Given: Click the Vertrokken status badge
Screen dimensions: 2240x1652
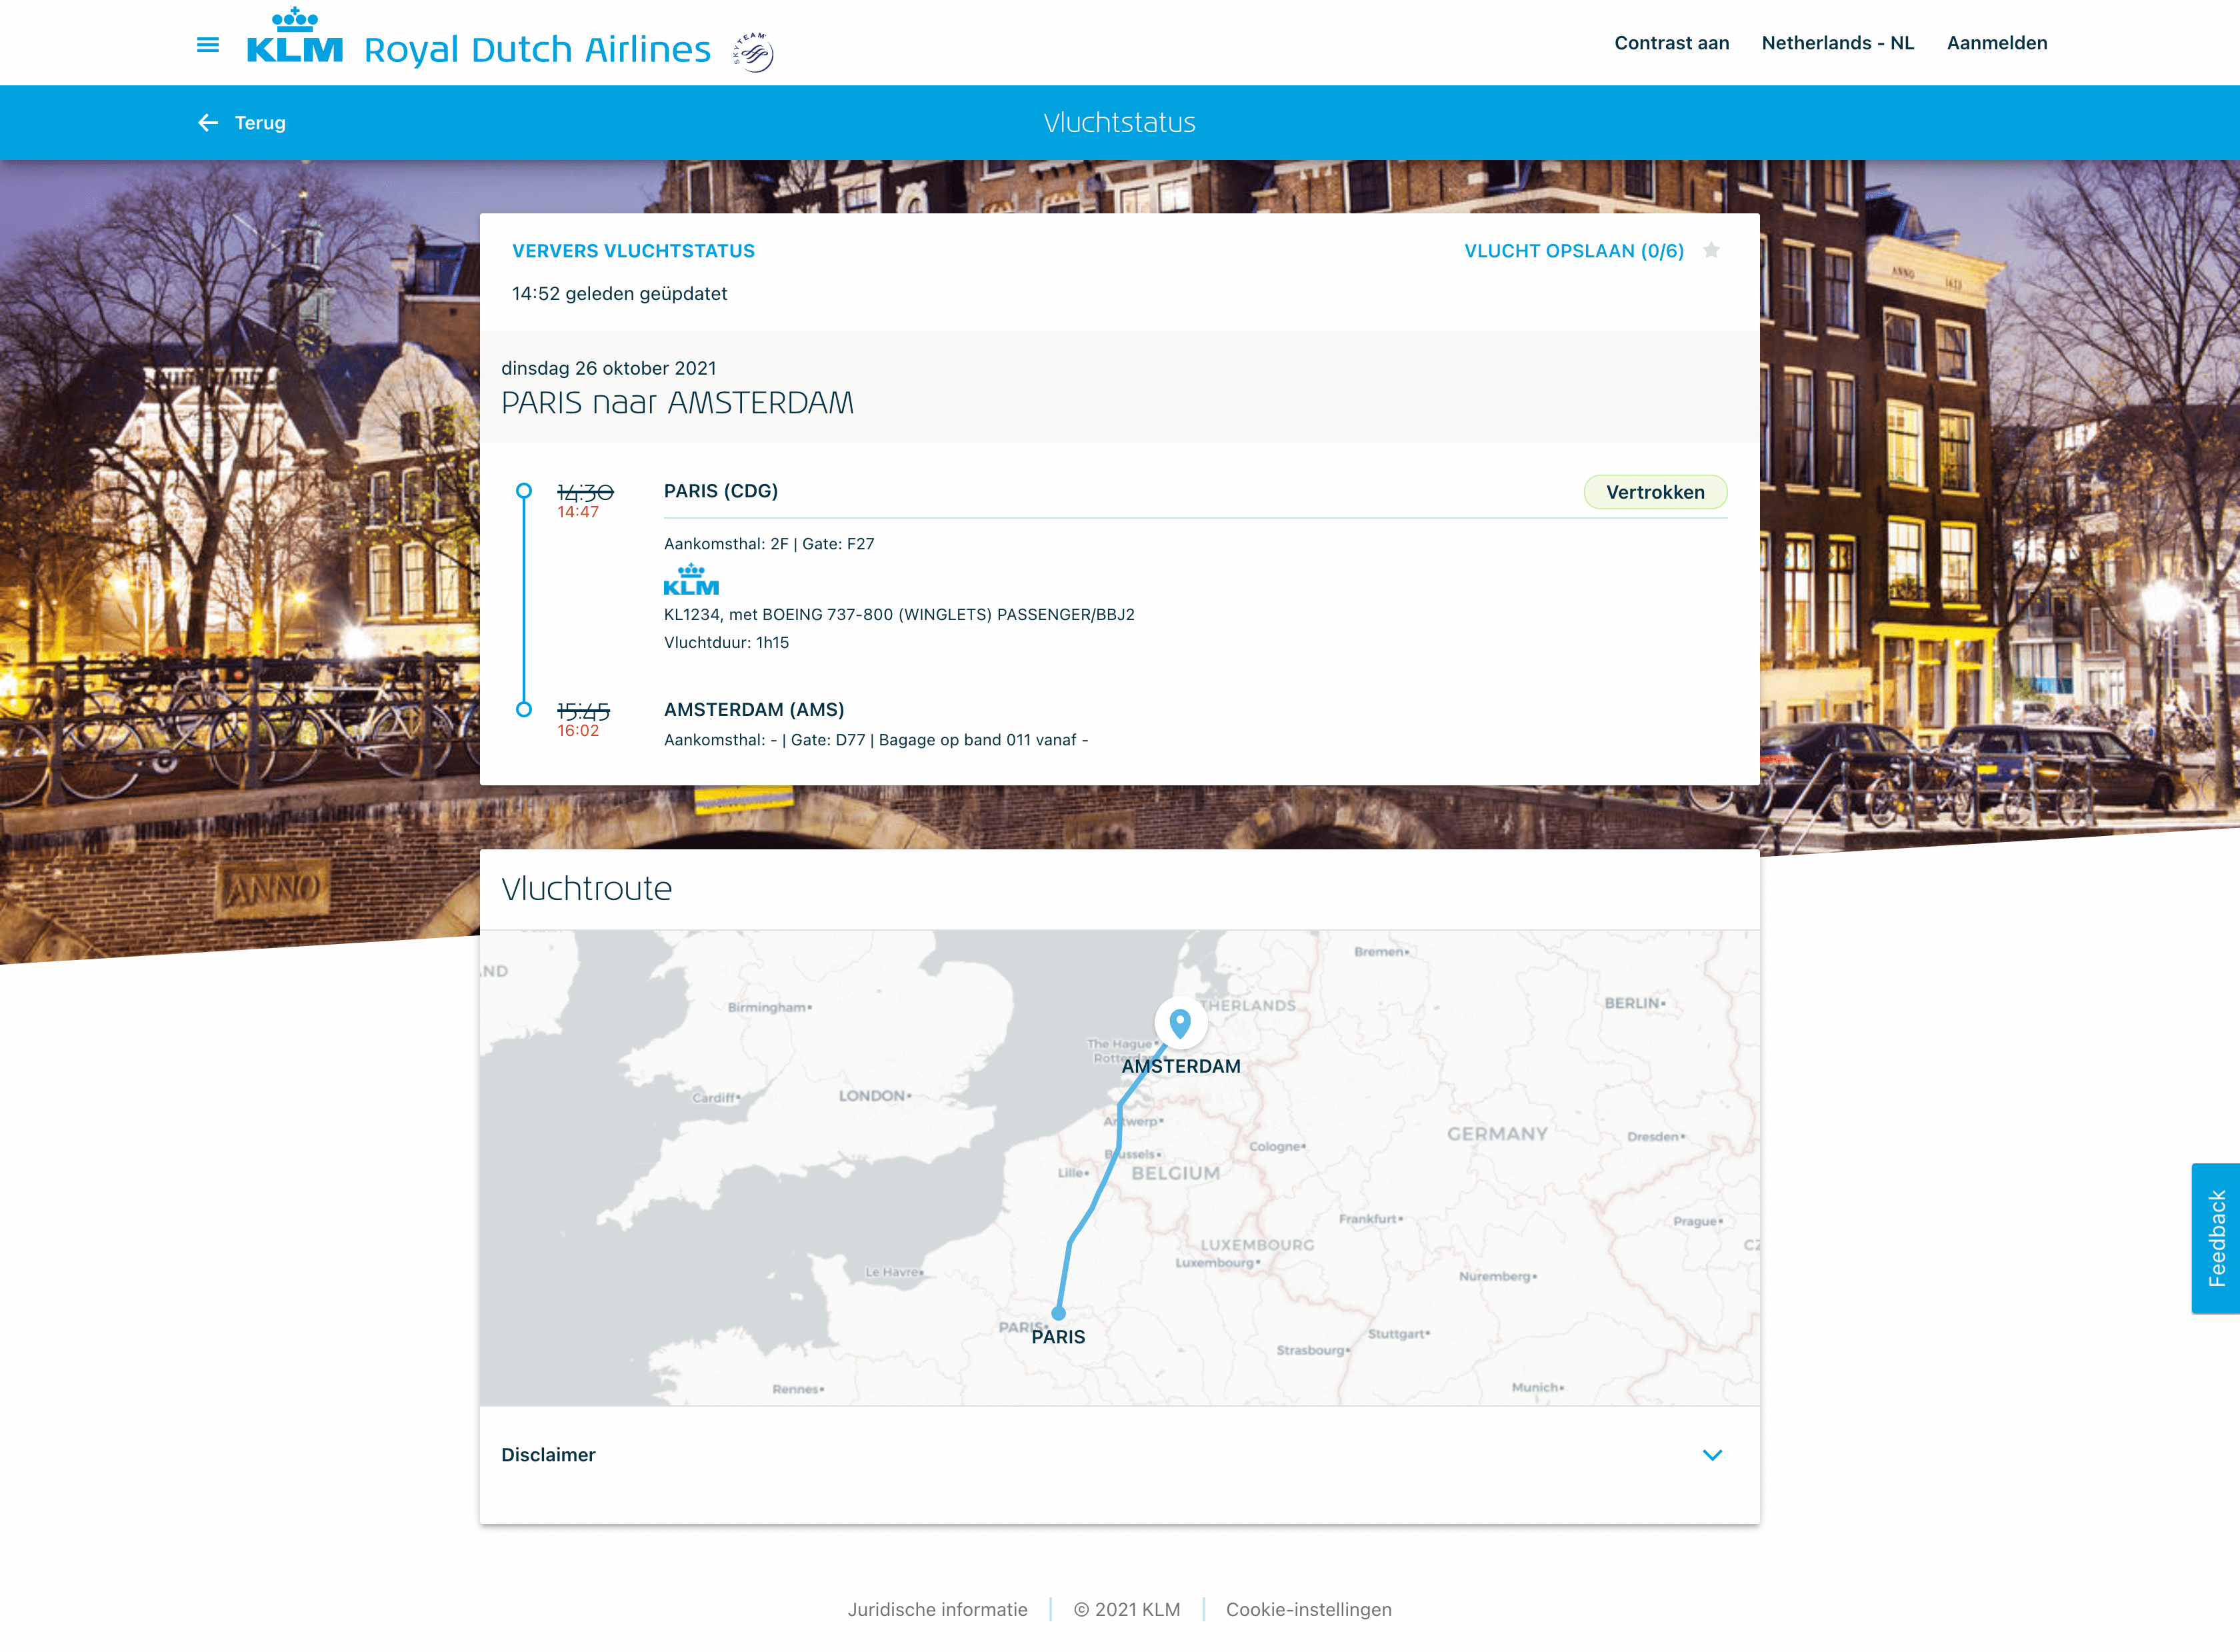Looking at the screenshot, I should [x=1656, y=492].
